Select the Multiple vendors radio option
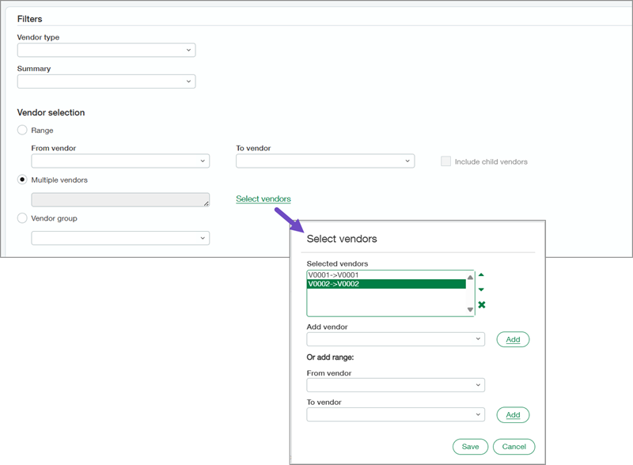633x465 pixels. (x=22, y=180)
